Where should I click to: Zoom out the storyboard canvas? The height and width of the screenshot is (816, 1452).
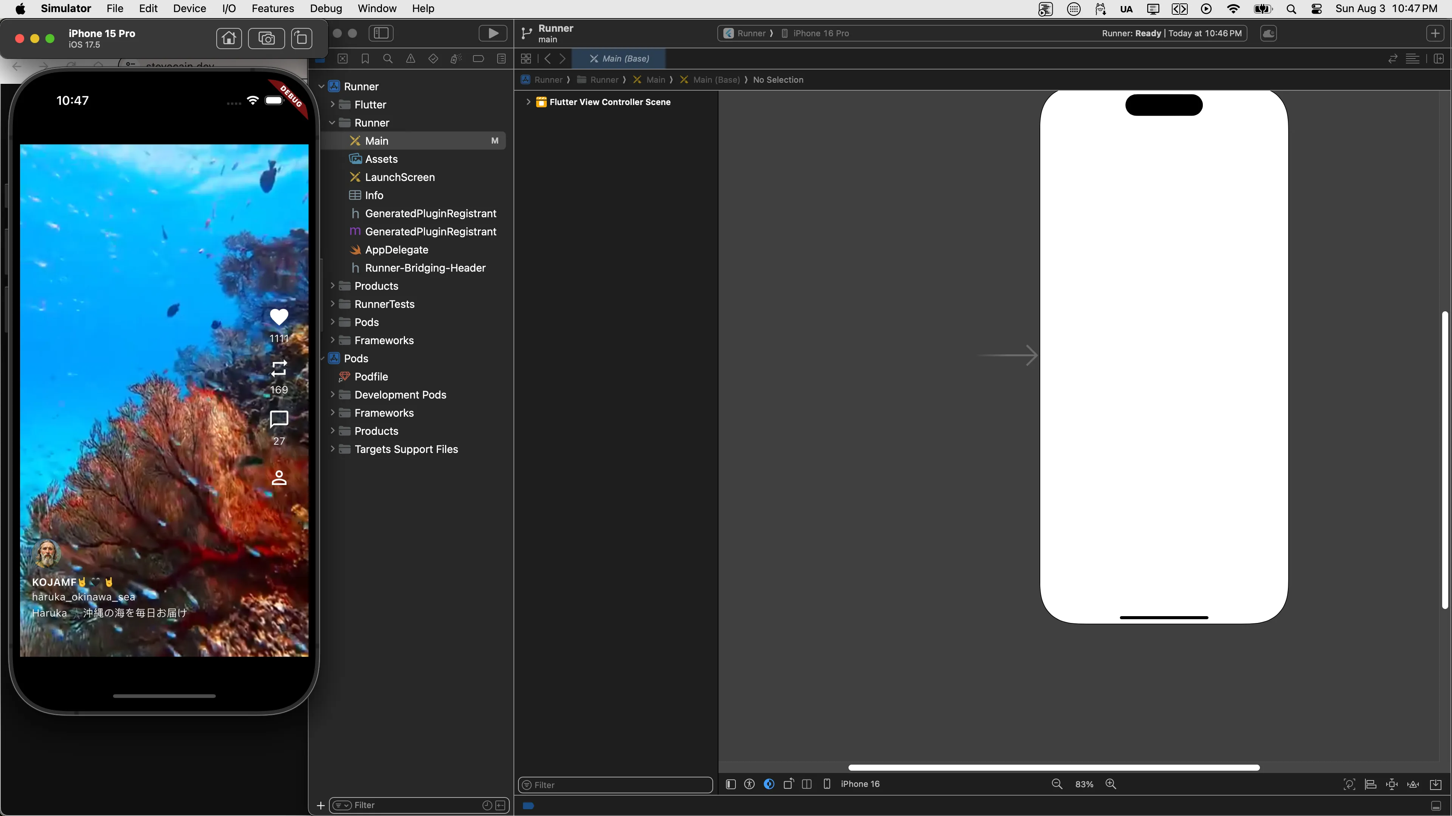[1057, 784]
